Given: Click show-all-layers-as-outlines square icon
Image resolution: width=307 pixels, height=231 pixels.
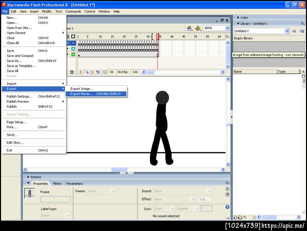Looking at the screenshot, I should point(73,36).
